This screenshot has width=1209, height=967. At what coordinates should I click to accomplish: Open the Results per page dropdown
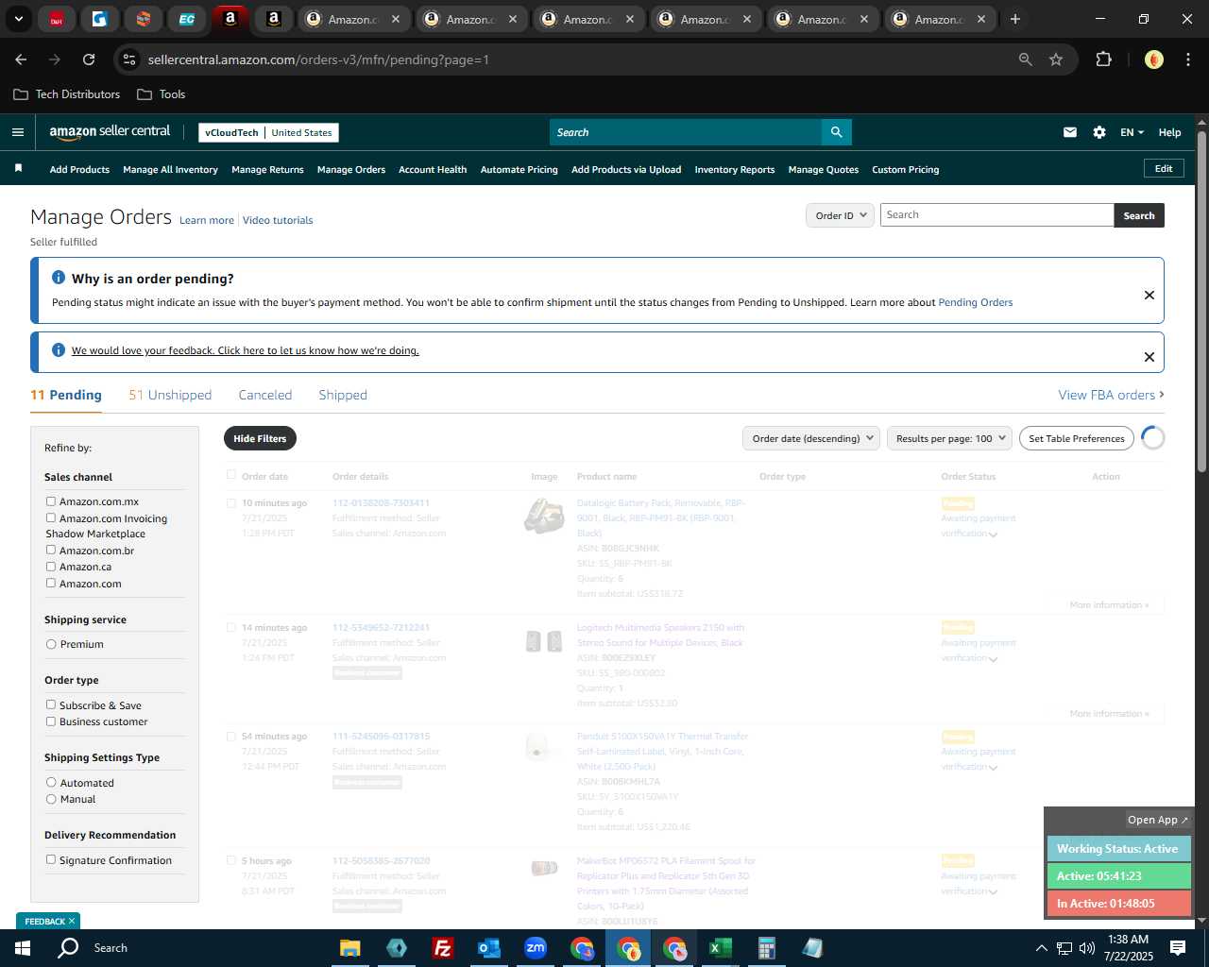pos(949,438)
